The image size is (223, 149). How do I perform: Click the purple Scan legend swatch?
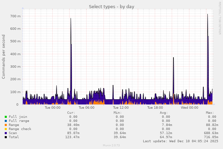click(6, 133)
